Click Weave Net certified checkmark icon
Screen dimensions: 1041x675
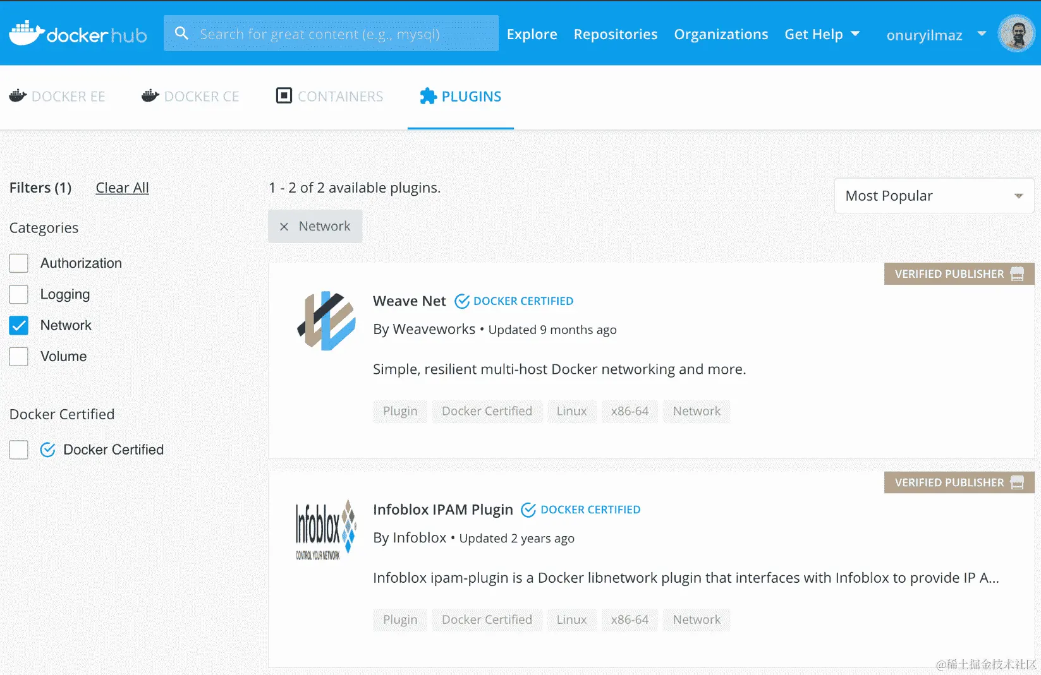(462, 301)
